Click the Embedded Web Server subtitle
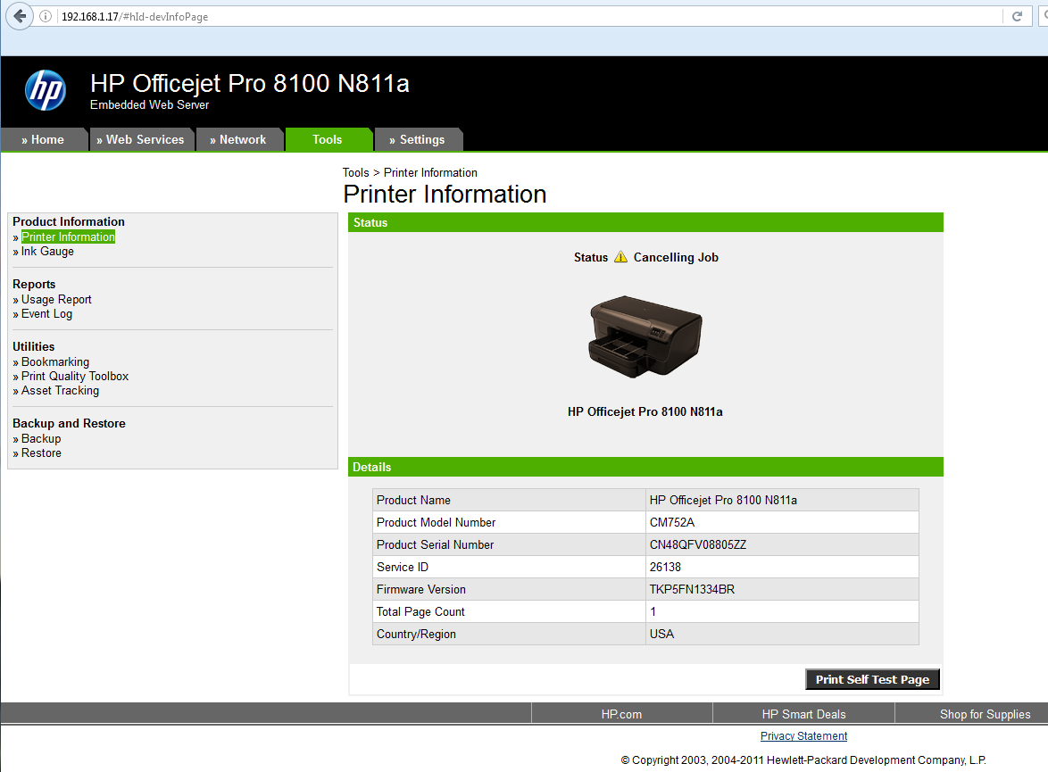This screenshot has height=772, width=1048. (x=150, y=105)
